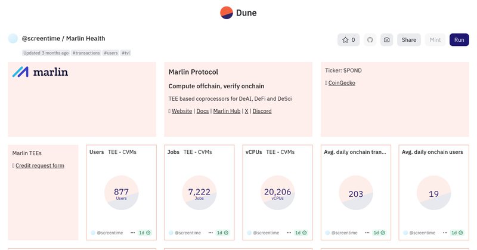This screenshot has height=250, width=477.
Task: Click the 20,206 vCPUs counter value
Action: click(x=277, y=192)
